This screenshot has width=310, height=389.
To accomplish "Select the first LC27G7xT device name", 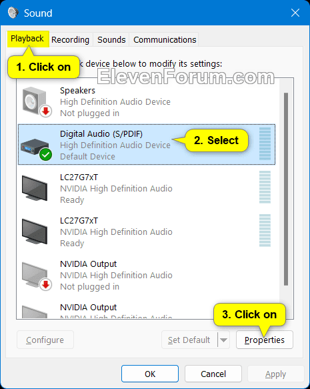I will pos(79,177).
